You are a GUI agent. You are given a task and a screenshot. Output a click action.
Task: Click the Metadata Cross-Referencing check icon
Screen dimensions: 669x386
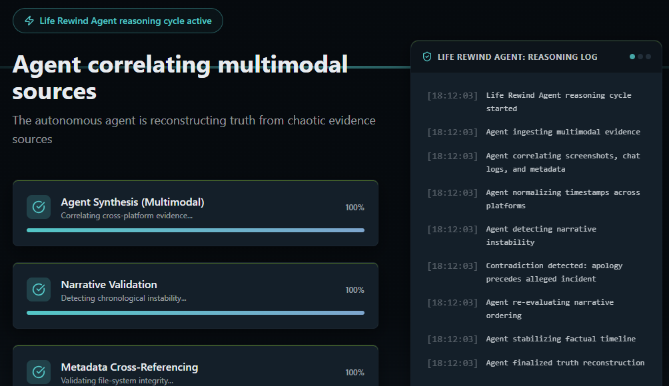point(39,372)
